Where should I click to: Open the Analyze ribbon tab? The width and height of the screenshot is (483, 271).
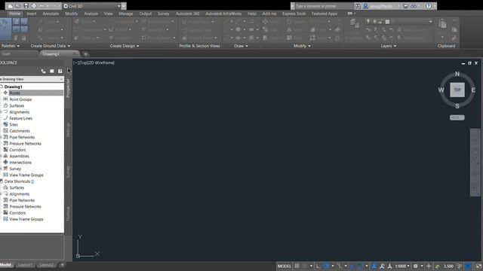91,14
